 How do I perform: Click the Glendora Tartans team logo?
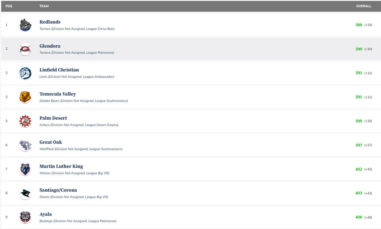point(25,49)
